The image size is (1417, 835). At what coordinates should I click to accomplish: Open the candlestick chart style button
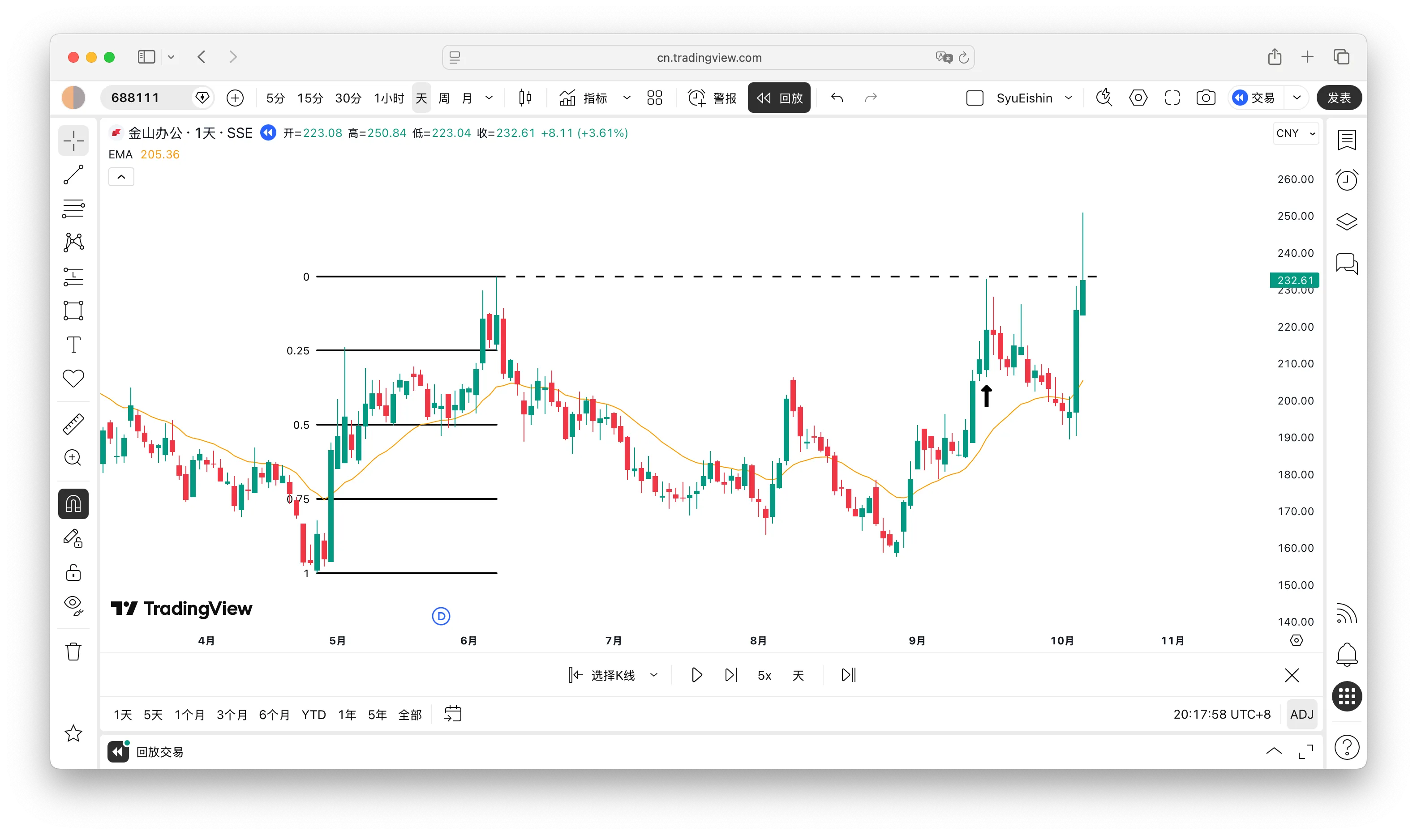click(x=525, y=98)
